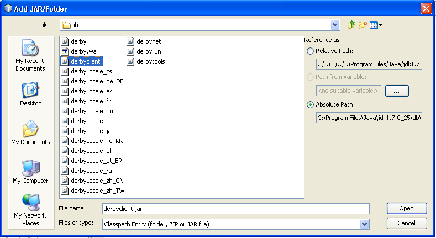Click the derbyLocale_pt_BR file icon
The image size is (436, 238).
(x=65, y=161)
